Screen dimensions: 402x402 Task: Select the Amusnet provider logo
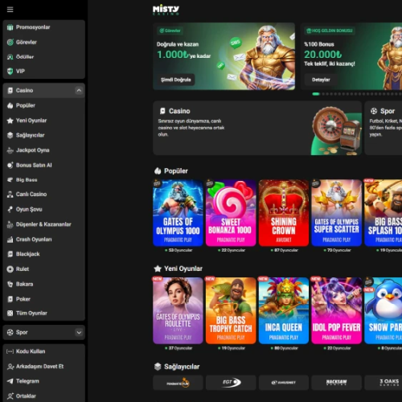pyautogui.click(x=284, y=383)
